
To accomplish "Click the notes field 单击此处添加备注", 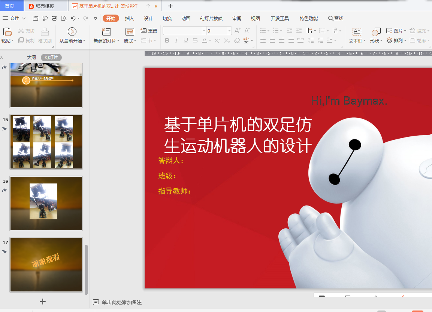I will pyautogui.click(x=121, y=302).
